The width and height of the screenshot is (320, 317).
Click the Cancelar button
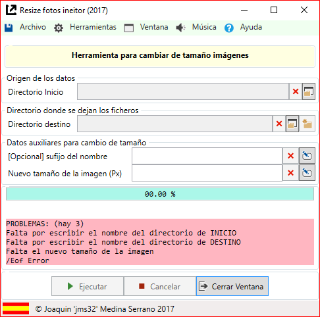coord(160,286)
